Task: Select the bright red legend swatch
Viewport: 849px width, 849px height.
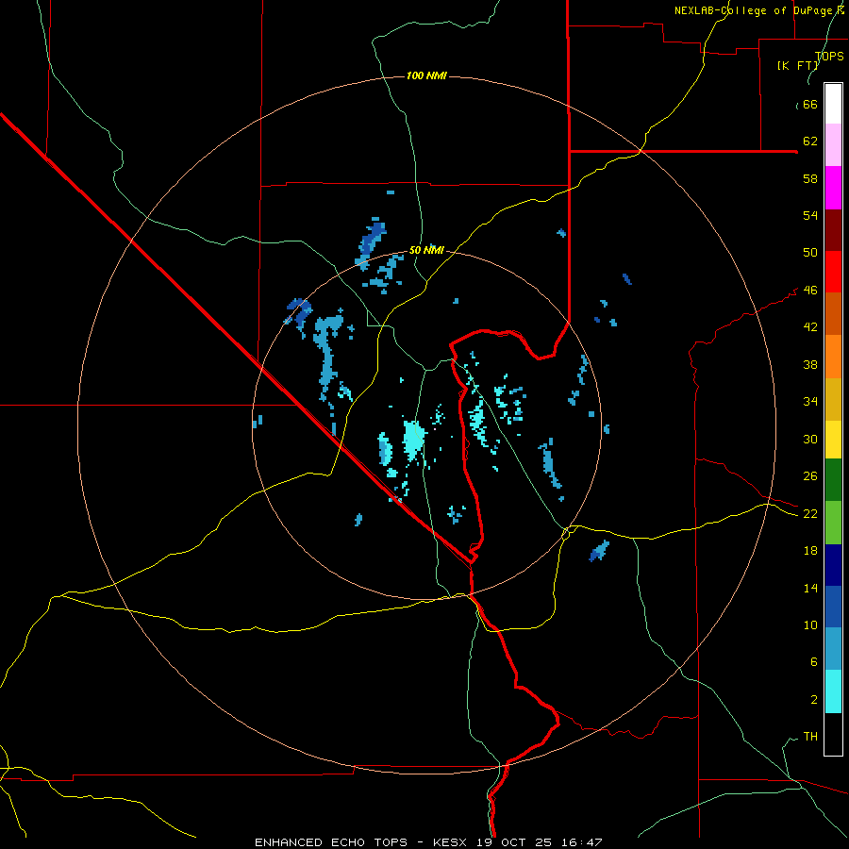Action: click(x=833, y=272)
